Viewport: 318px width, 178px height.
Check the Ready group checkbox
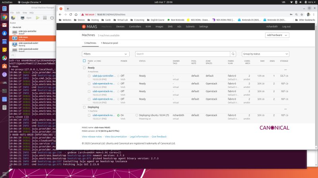[84, 68]
